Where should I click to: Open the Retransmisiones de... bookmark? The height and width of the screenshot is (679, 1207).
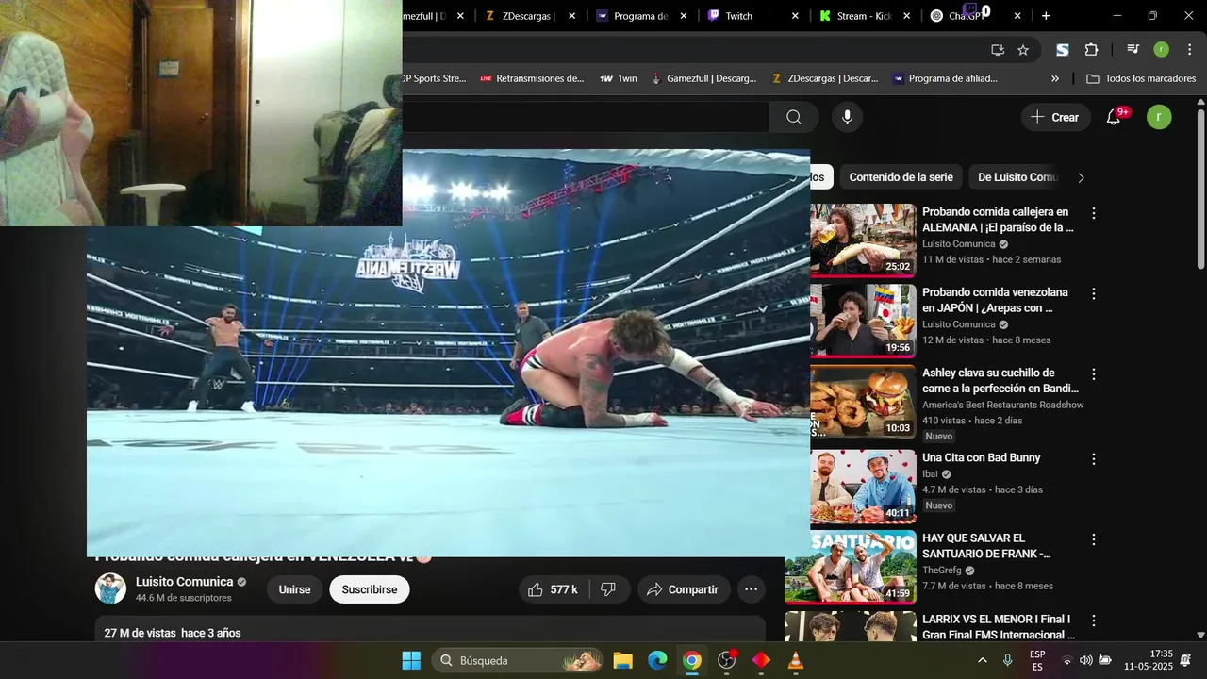[x=532, y=79]
